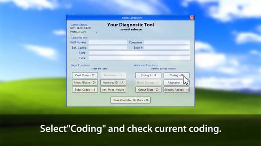
Task: Open Fault Codes - 02
Action: click(x=85, y=75)
